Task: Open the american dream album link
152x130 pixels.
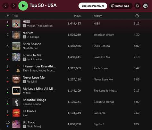Action: tap(104, 35)
